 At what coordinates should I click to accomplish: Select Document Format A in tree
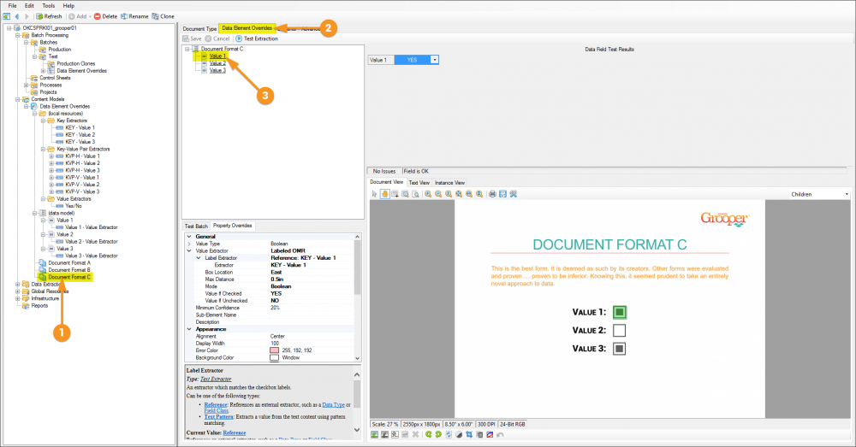click(x=69, y=262)
